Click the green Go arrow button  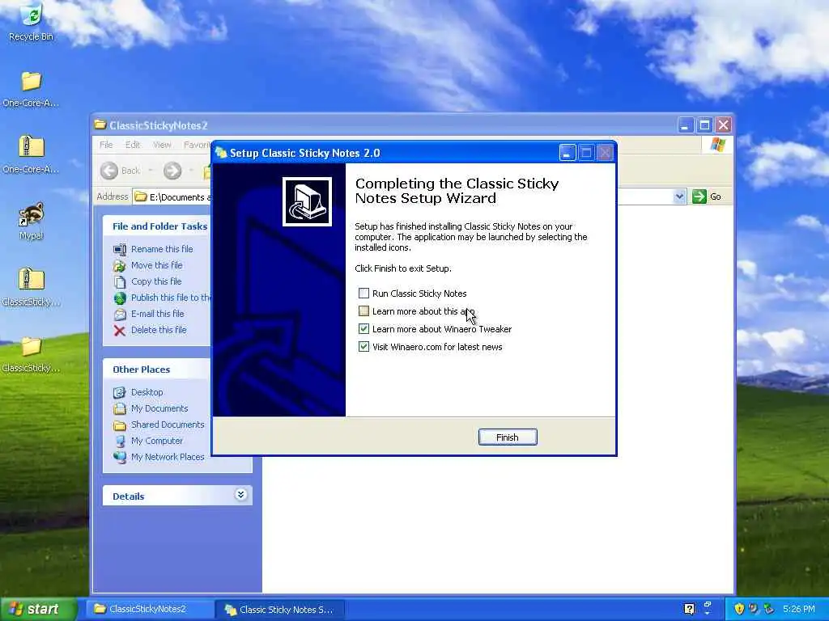click(x=699, y=196)
